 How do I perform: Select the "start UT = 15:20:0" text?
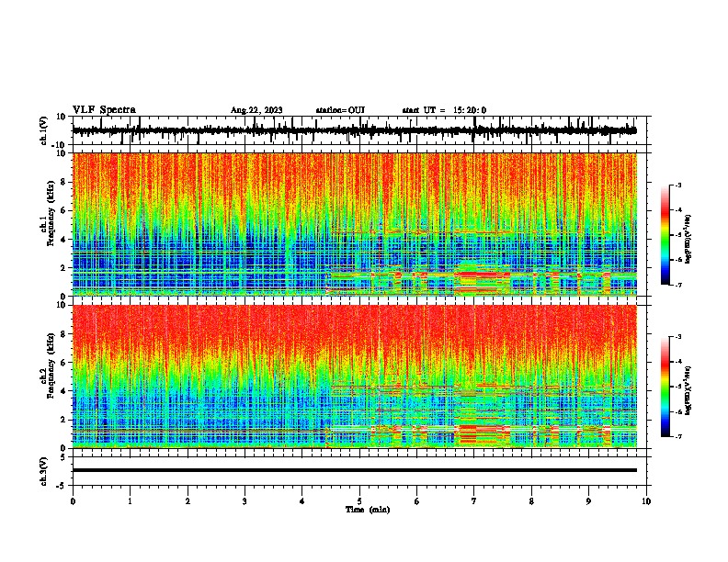[444, 110]
